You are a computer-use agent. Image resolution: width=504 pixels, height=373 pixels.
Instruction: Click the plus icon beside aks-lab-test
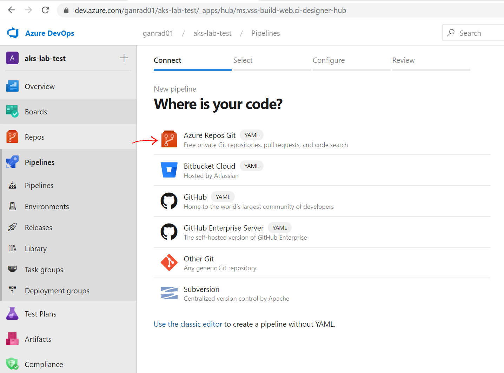coord(124,58)
